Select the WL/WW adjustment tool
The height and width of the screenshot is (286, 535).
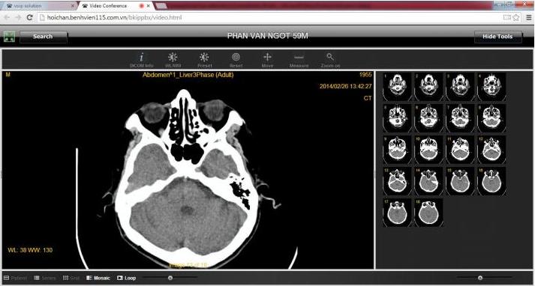coord(173,60)
